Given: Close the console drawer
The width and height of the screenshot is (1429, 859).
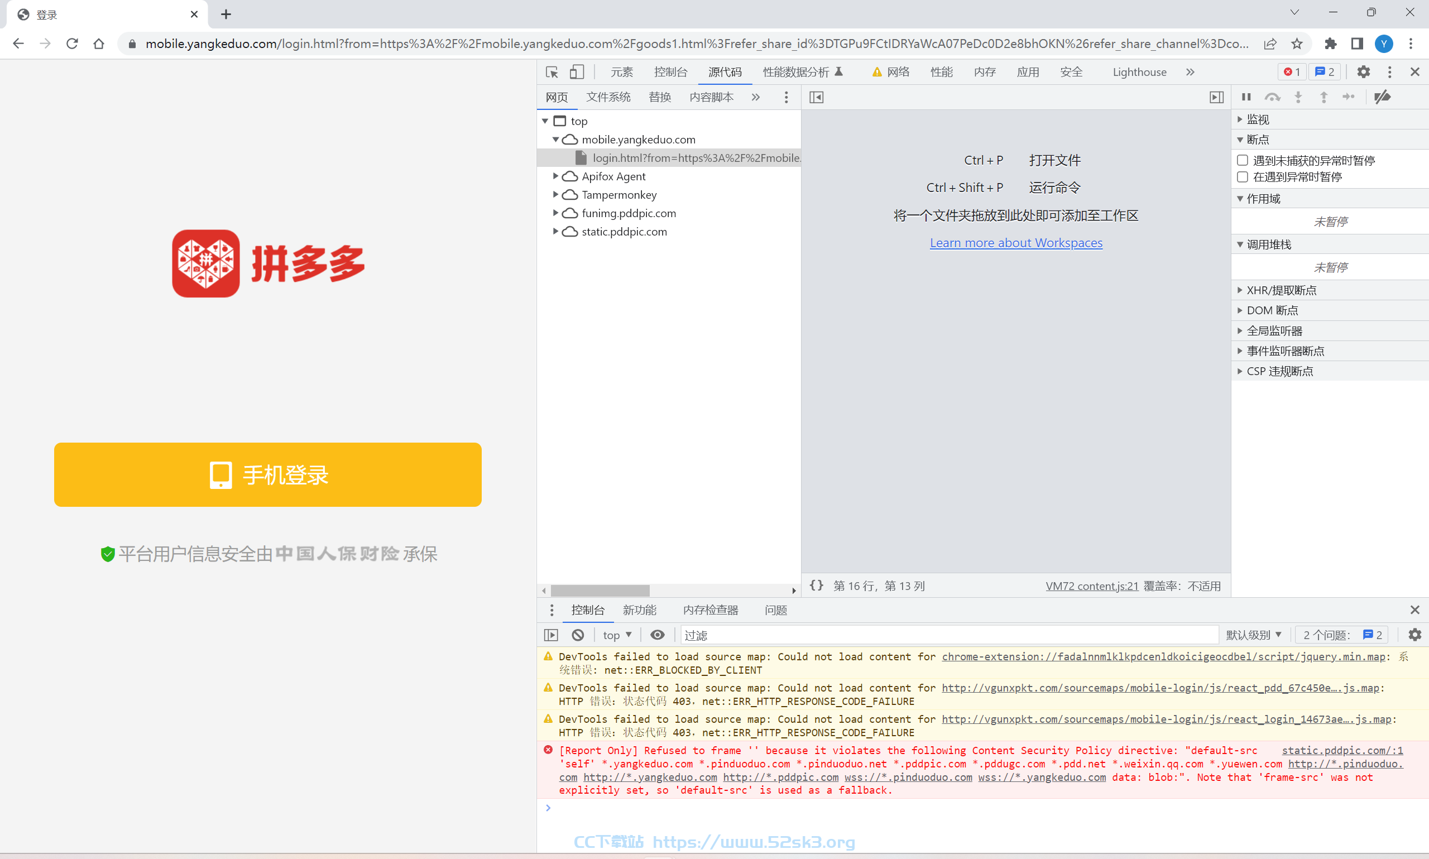Looking at the screenshot, I should coord(1415,610).
